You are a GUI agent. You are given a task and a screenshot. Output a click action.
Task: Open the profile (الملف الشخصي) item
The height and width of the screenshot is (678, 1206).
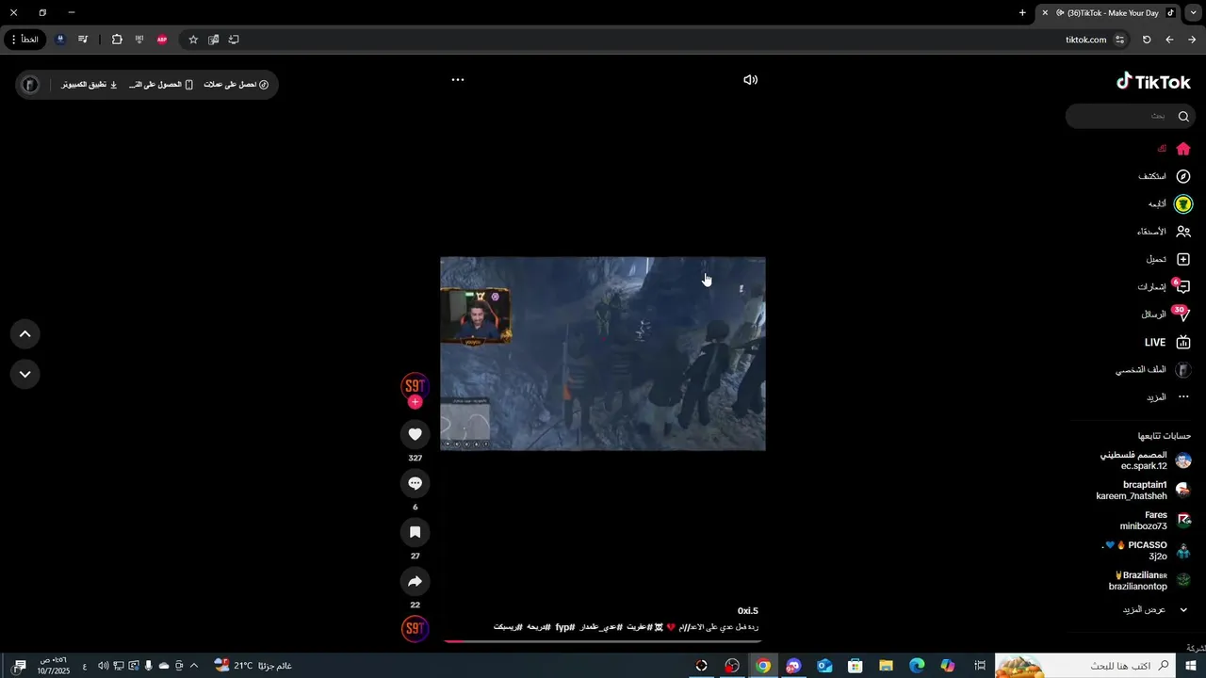1153,370
